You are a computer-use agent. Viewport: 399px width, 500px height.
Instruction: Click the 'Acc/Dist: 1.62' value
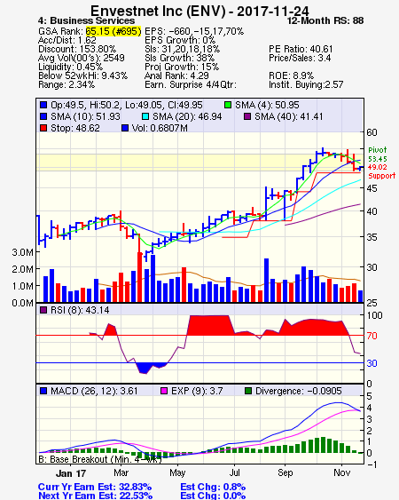point(66,40)
